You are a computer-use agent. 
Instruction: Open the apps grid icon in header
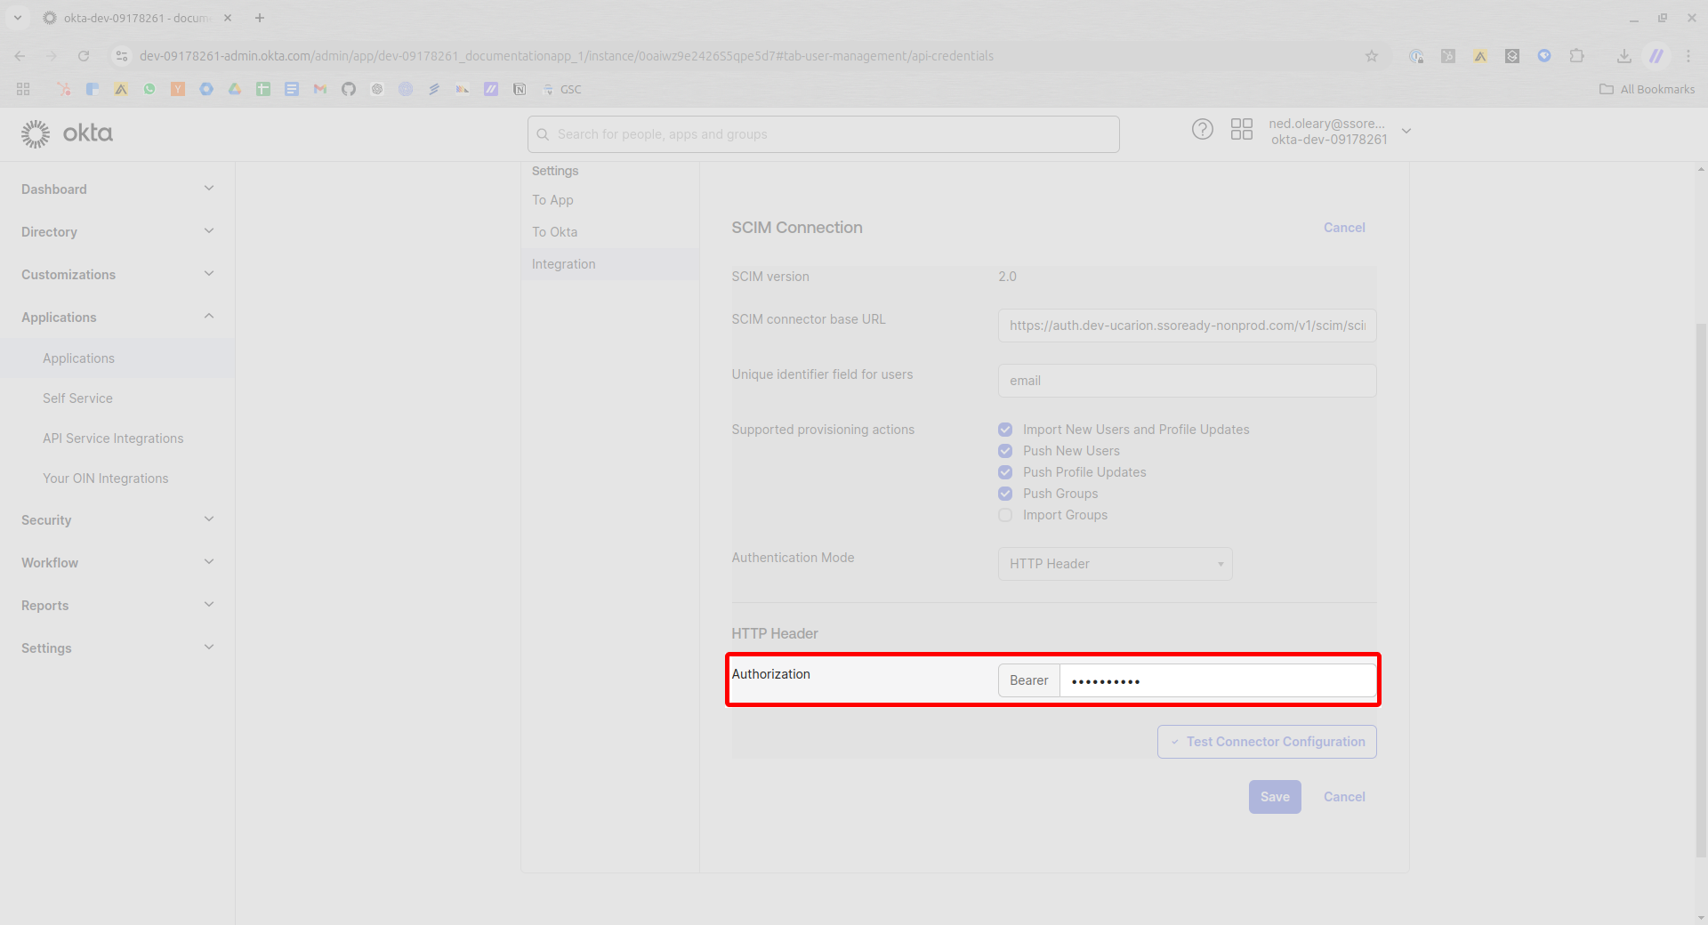[1241, 130]
